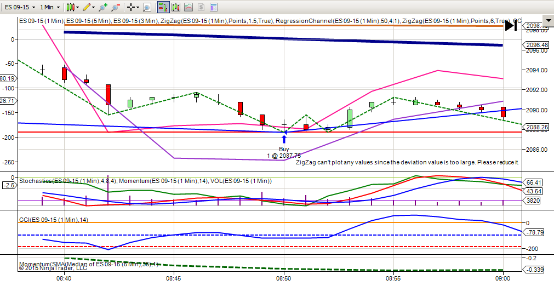The width and height of the screenshot is (554, 286).
Task: Click the 2086.00 price axis label
Action: pyautogui.click(x=536, y=150)
